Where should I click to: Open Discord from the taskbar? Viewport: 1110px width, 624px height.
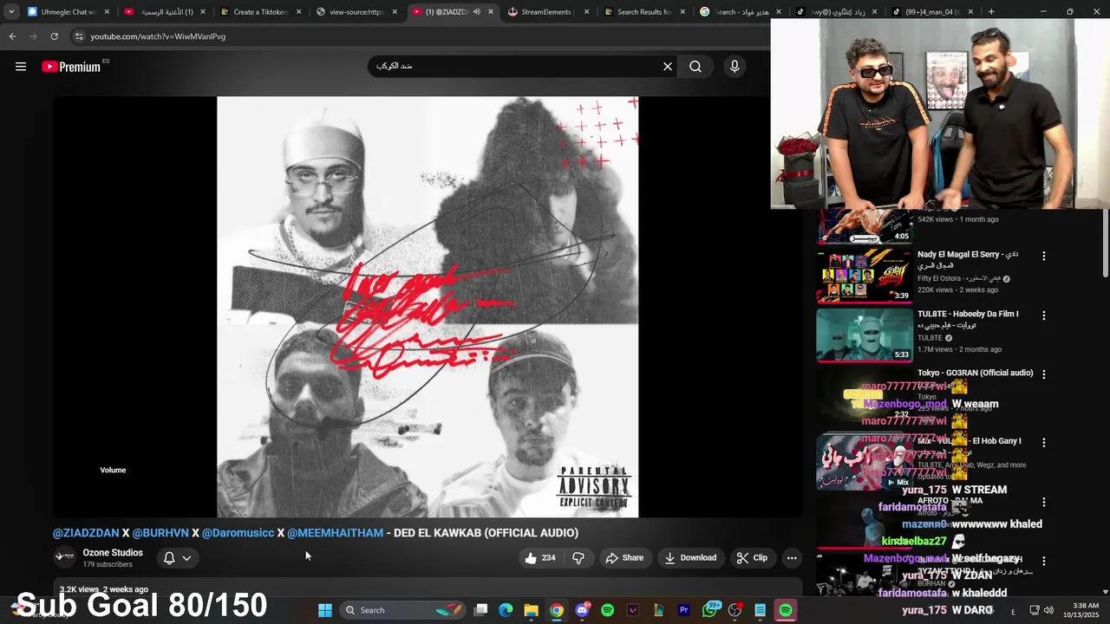(x=582, y=610)
